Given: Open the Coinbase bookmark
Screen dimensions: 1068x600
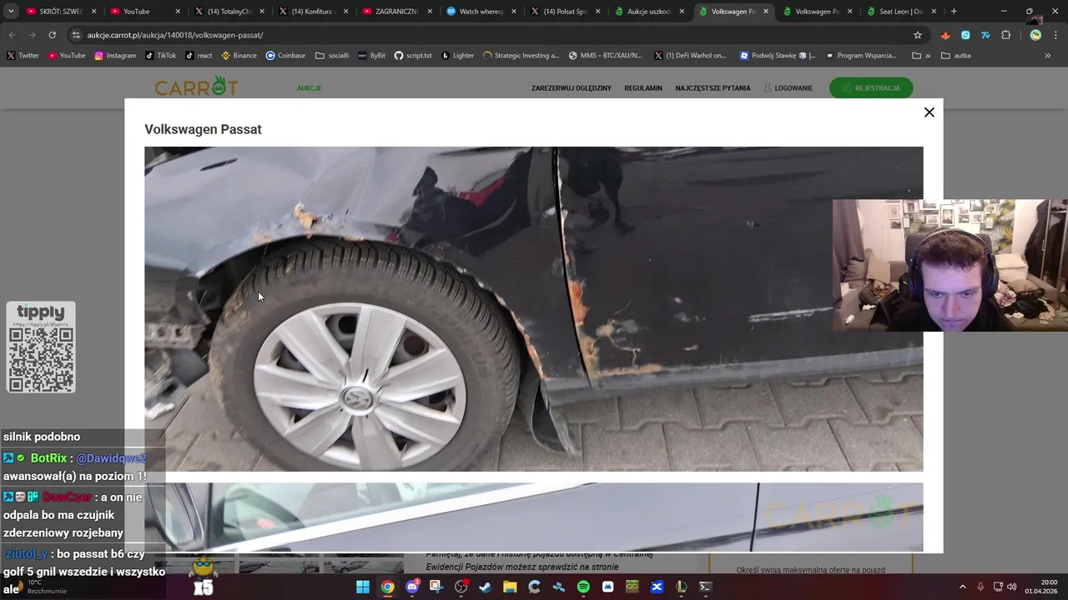Looking at the screenshot, I should click(285, 56).
